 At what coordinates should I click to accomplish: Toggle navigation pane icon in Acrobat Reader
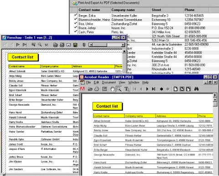tap(104, 89)
